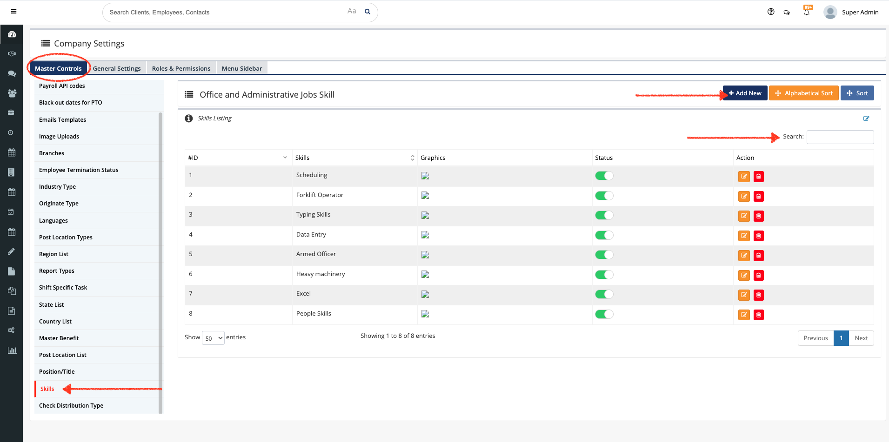
Task: Click edit icon beside Skills Listing
Action: pos(866,119)
